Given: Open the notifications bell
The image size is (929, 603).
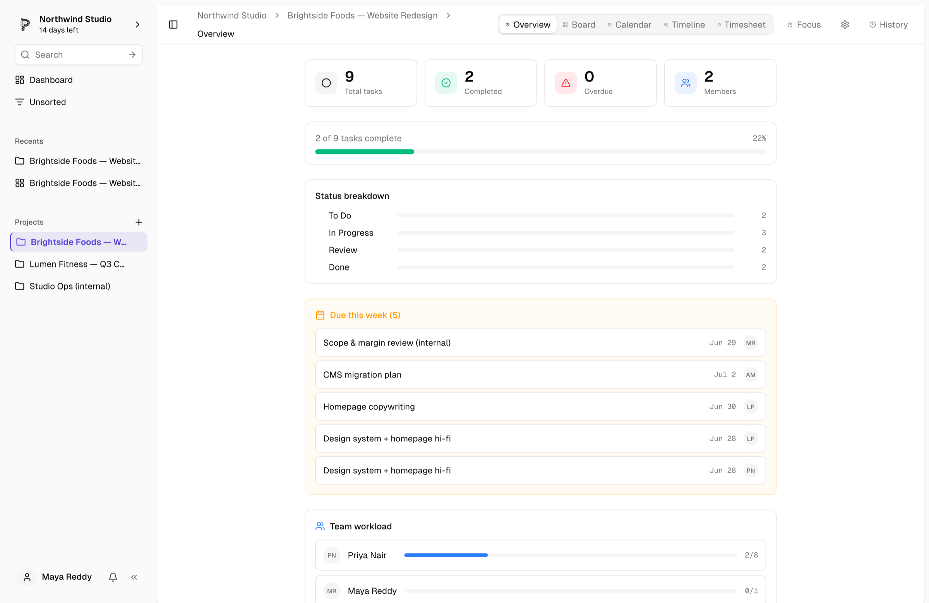Looking at the screenshot, I should click(113, 577).
